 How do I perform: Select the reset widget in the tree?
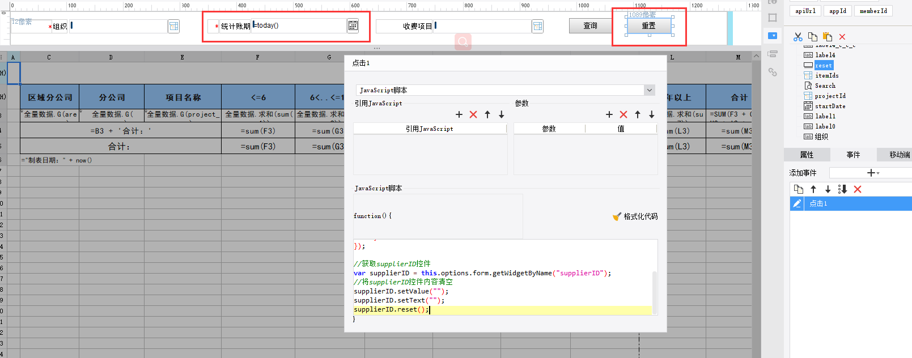(824, 65)
